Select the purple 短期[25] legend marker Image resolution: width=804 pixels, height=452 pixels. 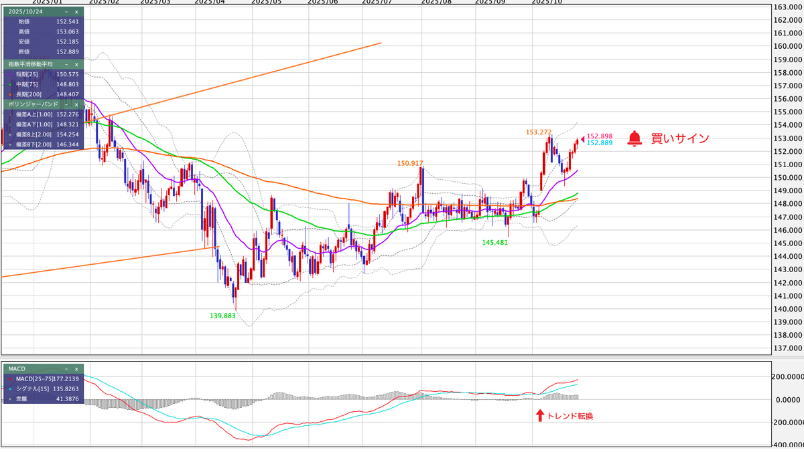(x=10, y=74)
